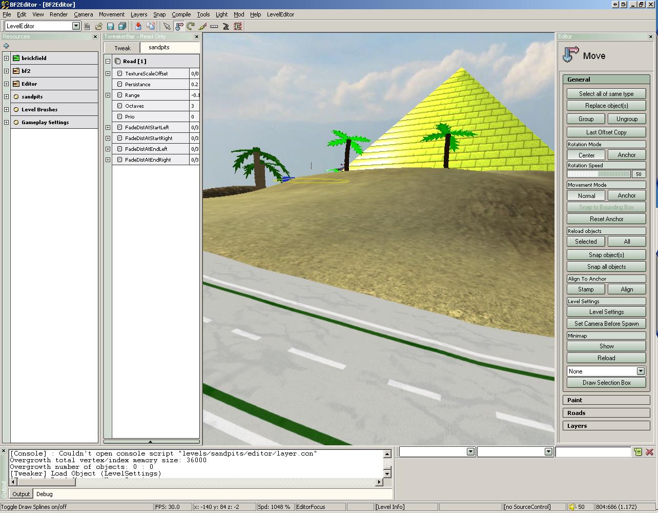
Task: Expand the TextureScaleOffset property
Action: 108,73
